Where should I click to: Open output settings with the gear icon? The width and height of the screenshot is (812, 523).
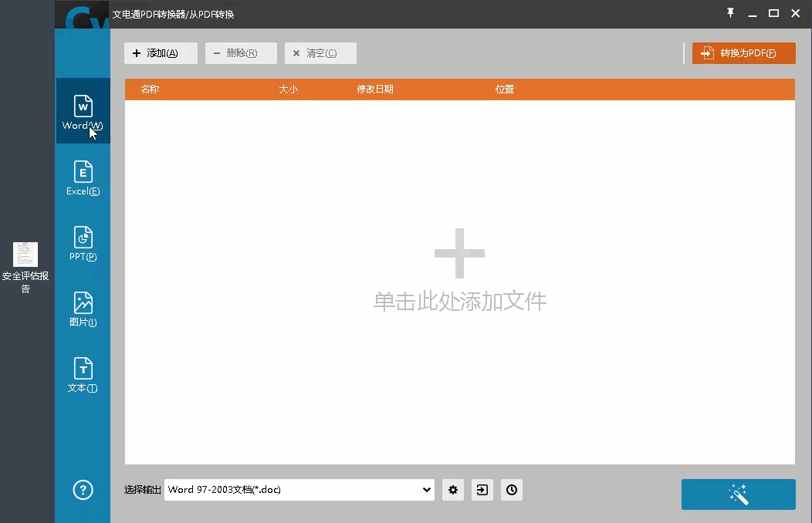pos(453,490)
